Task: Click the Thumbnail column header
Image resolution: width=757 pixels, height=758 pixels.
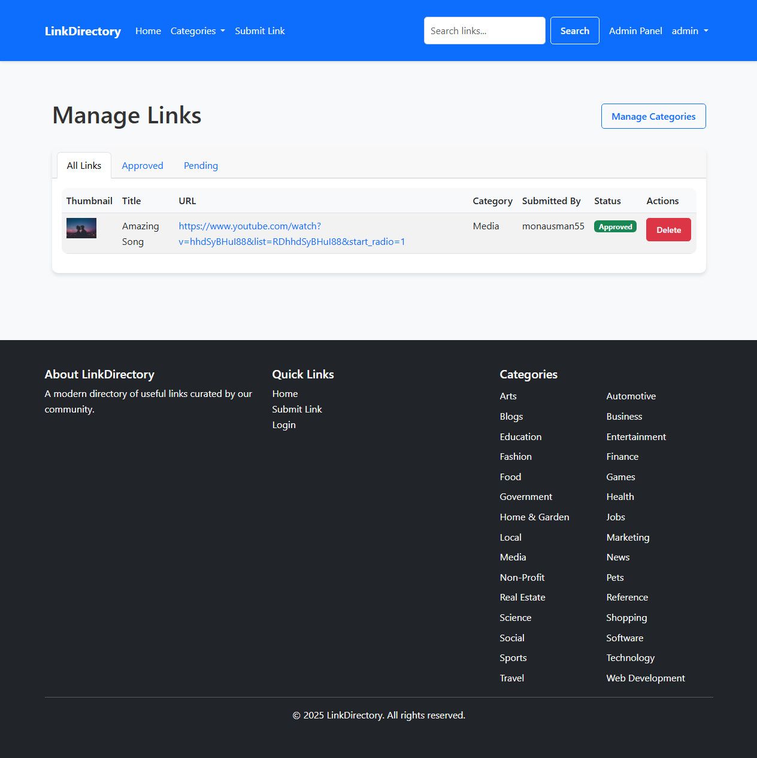Action: click(x=89, y=201)
